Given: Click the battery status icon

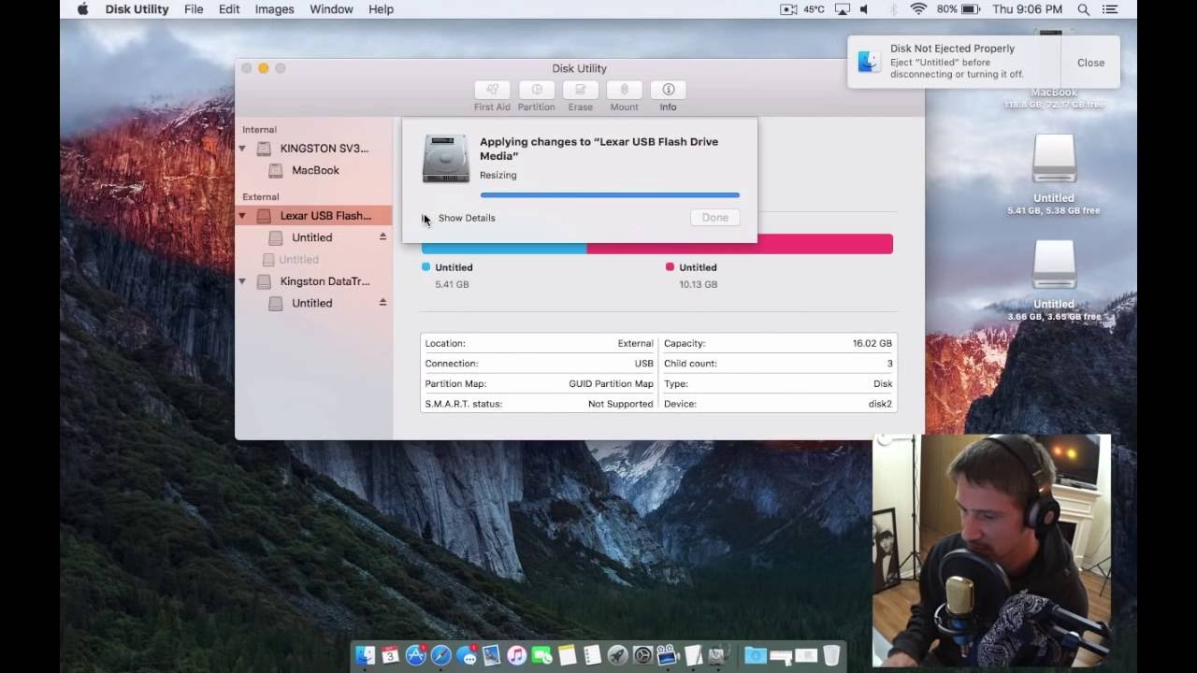Looking at the screenshot, I should [970, 9].
